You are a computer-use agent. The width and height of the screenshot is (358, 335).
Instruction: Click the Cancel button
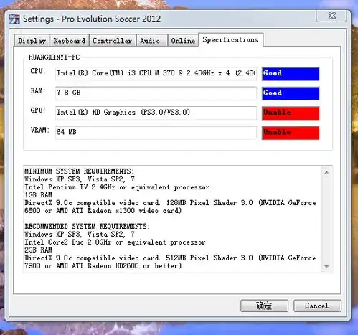(x=317, y=306)
